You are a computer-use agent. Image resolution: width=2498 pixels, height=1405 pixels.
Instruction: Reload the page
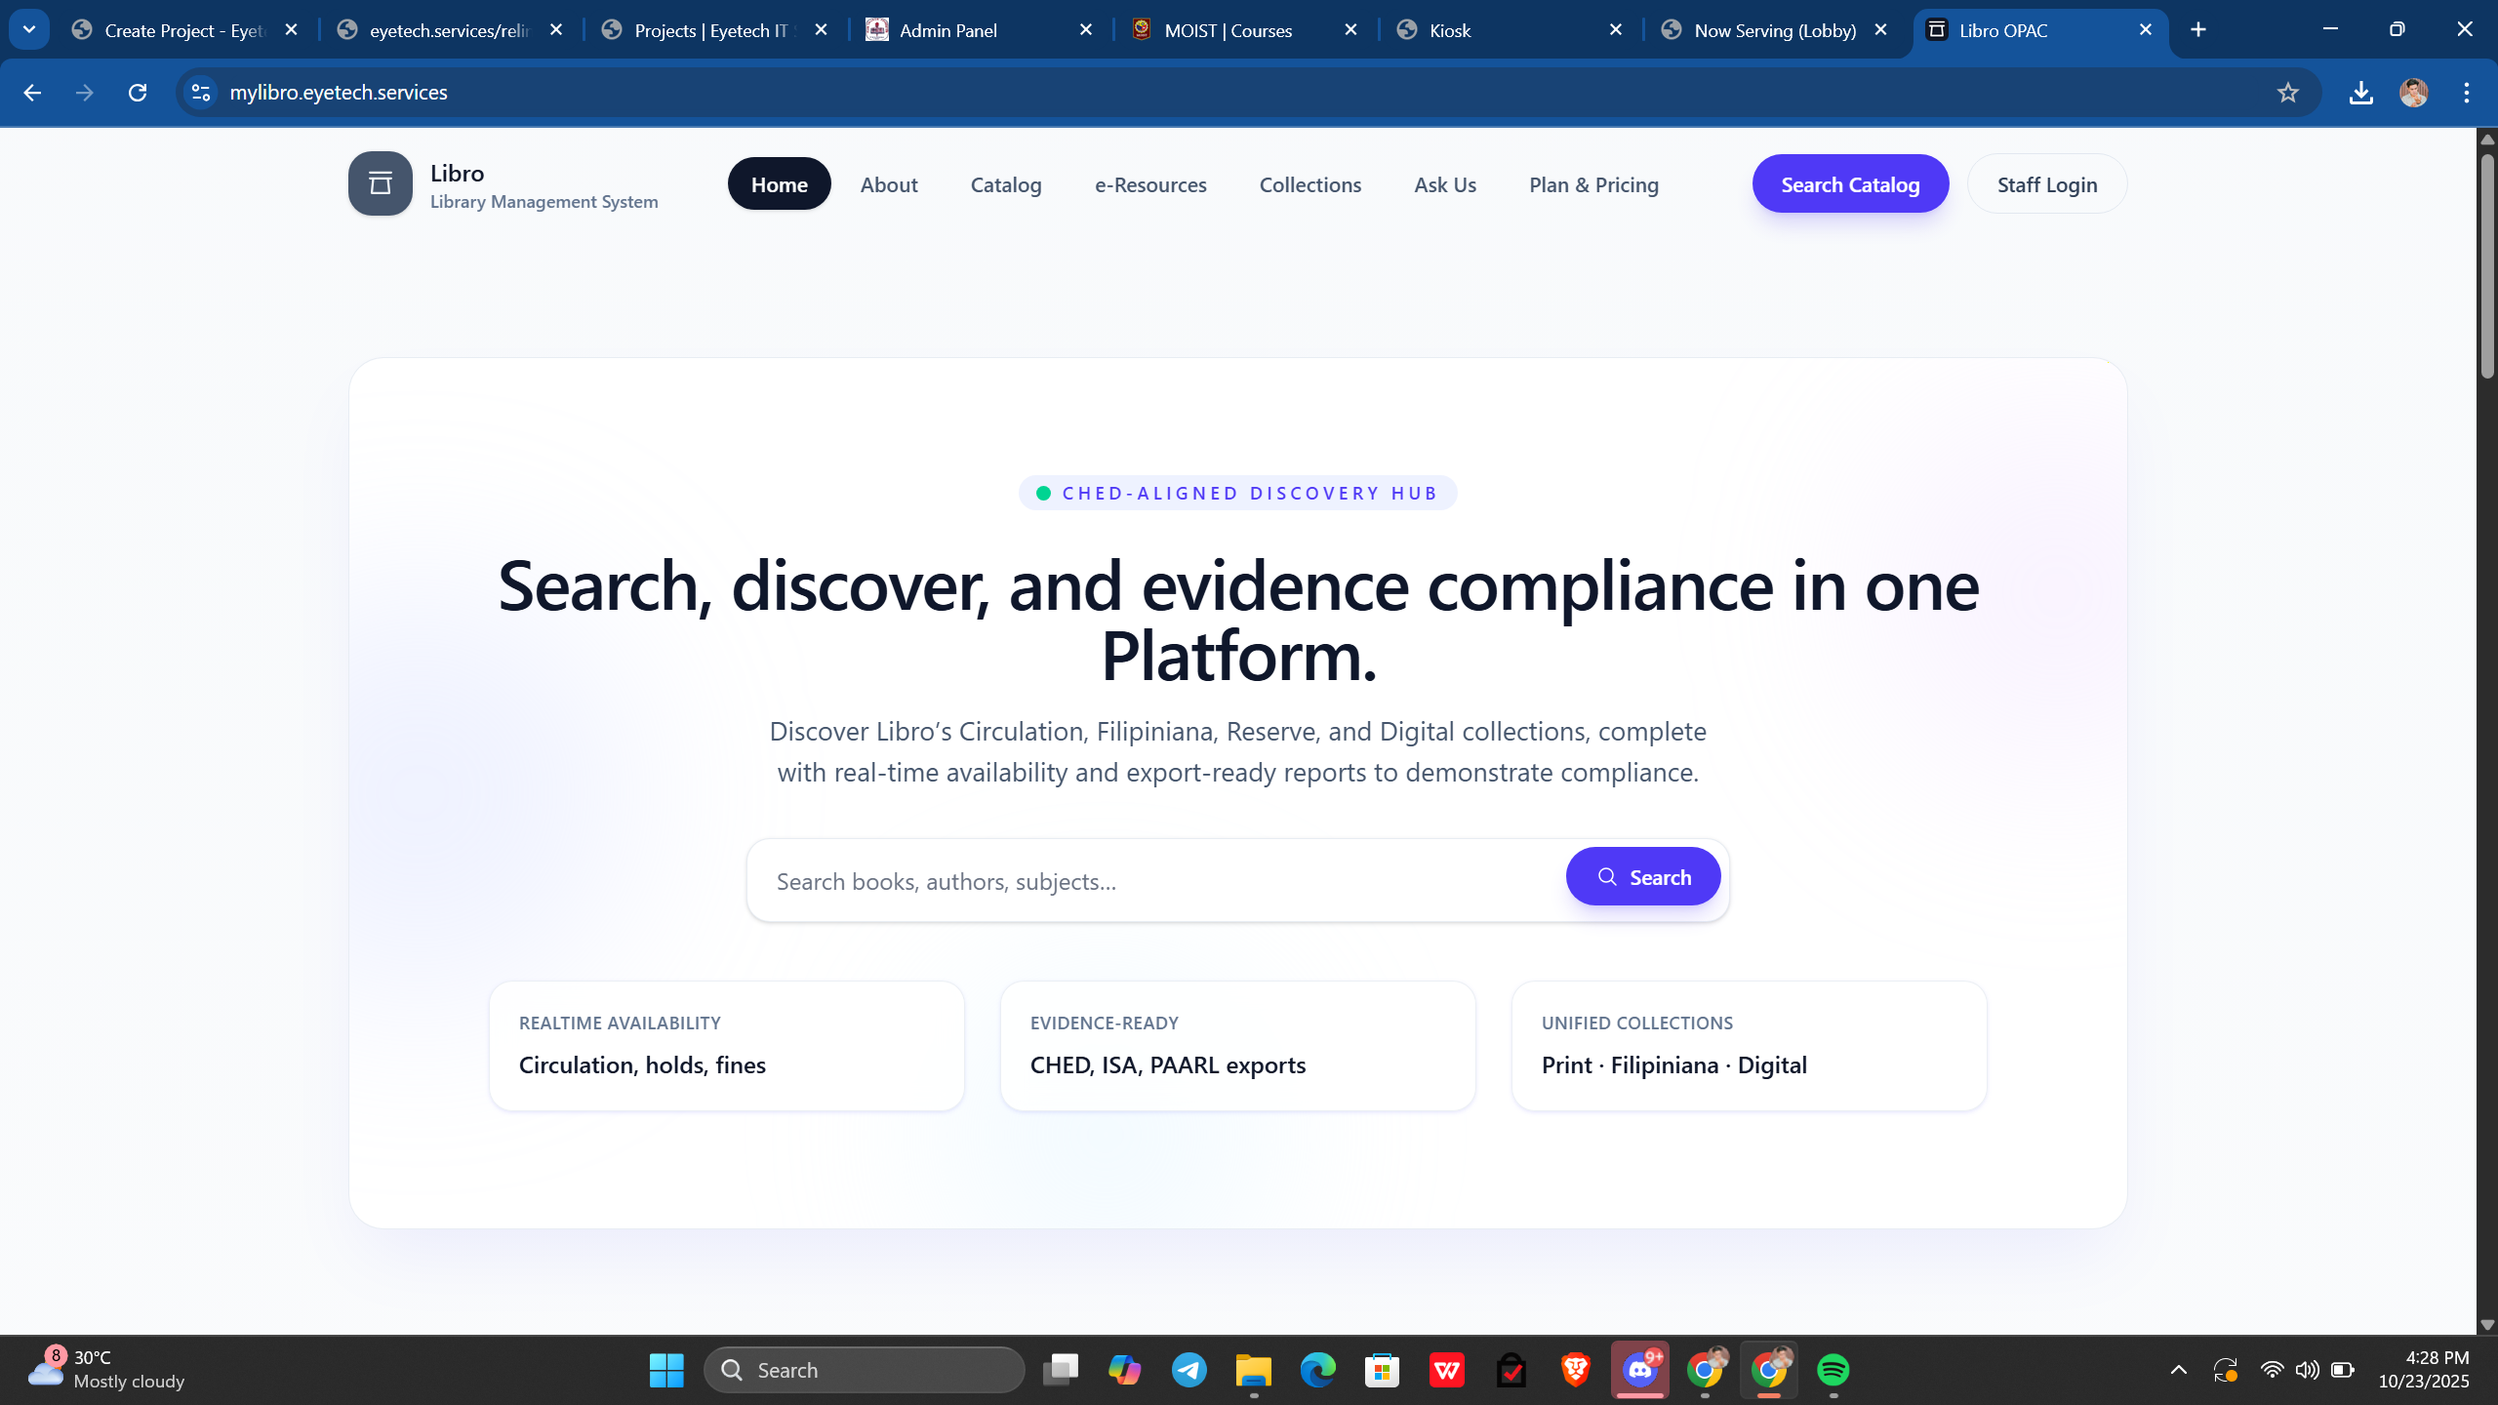[x=138, y=93]
